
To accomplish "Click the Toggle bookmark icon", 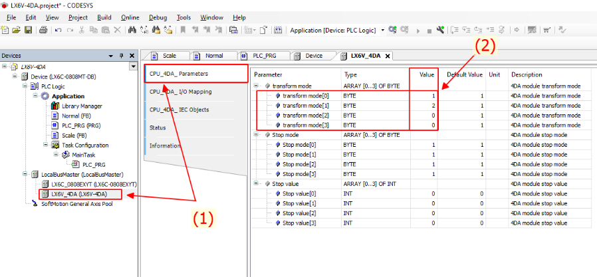I will (x=183, y=30).
